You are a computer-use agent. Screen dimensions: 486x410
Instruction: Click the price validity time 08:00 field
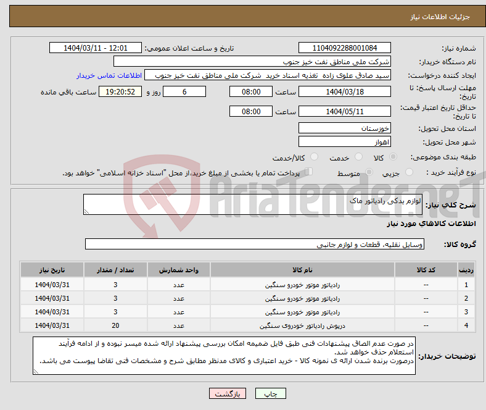[251, 111]
